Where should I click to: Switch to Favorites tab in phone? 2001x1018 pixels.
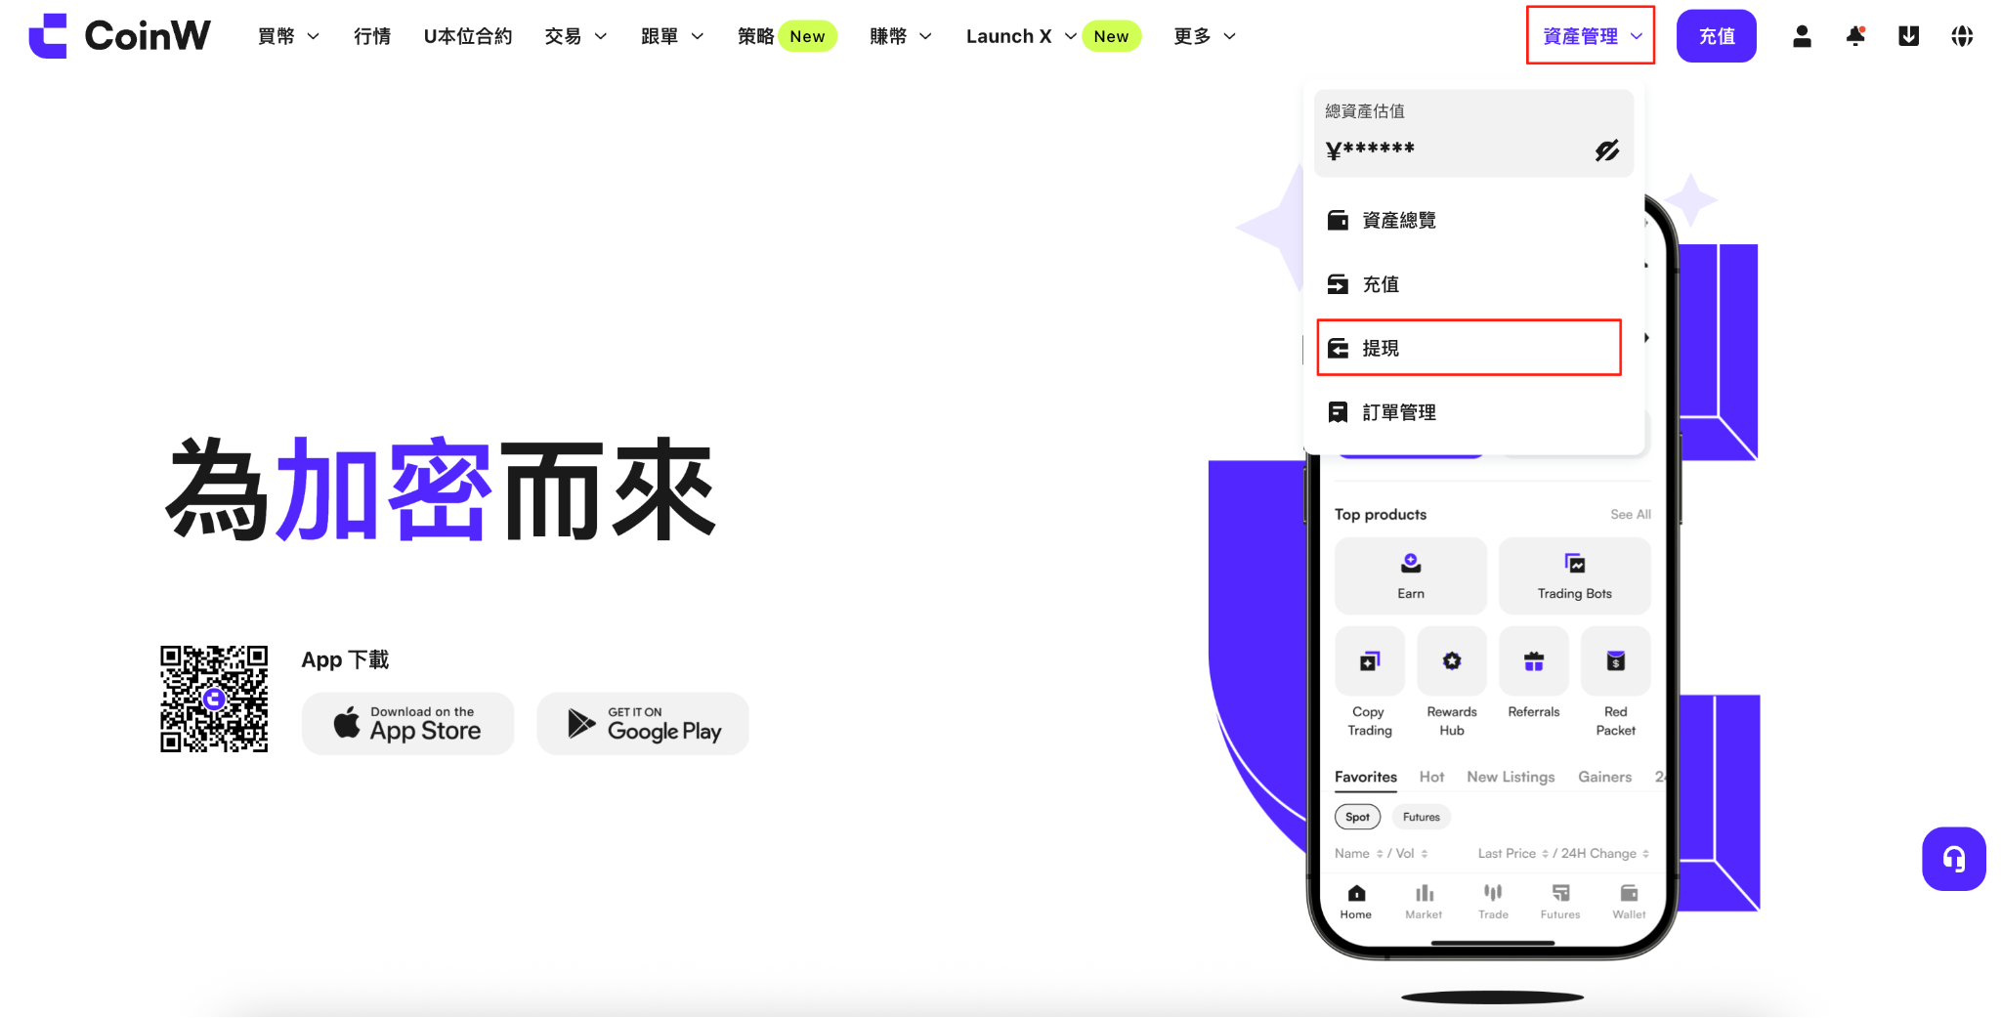coord(1366,778)
